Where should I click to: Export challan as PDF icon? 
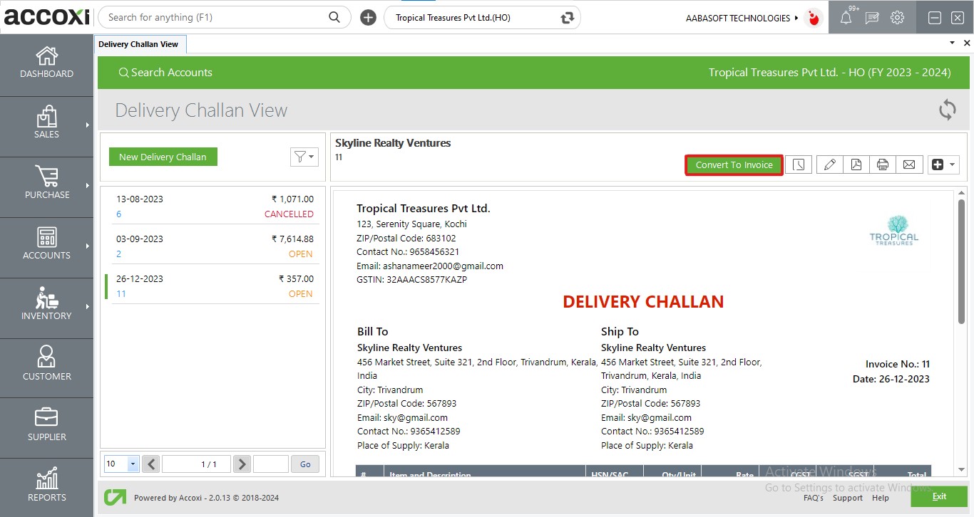(x=856, y=164)
